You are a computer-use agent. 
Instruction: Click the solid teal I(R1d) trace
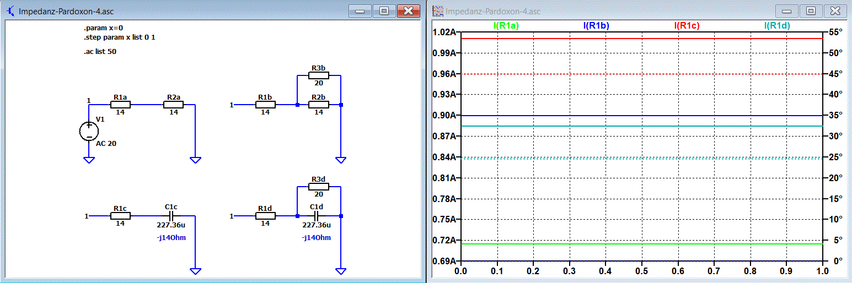click(x=641, y=126)
